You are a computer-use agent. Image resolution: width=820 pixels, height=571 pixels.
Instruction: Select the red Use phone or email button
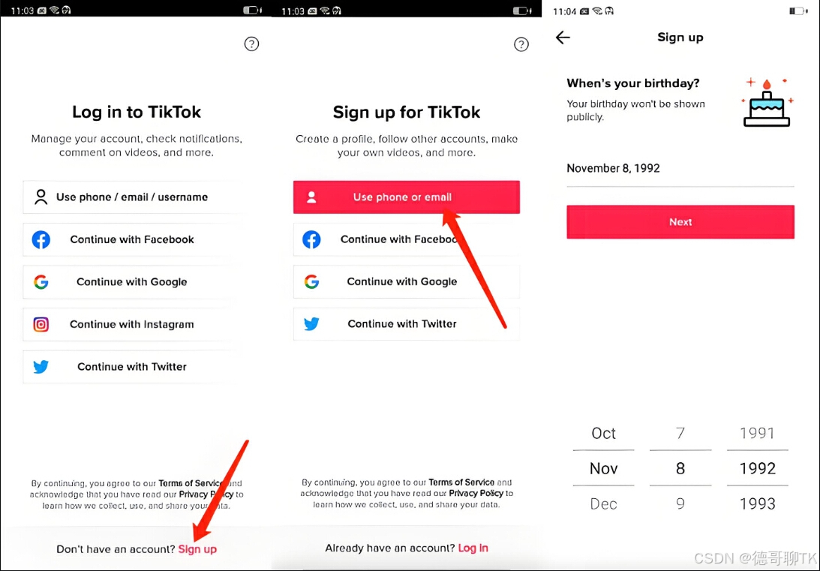(x=407, y=197)
